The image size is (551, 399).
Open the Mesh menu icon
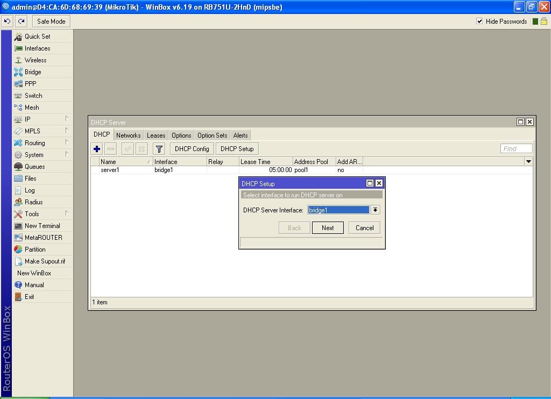click(x=18, y=108)
